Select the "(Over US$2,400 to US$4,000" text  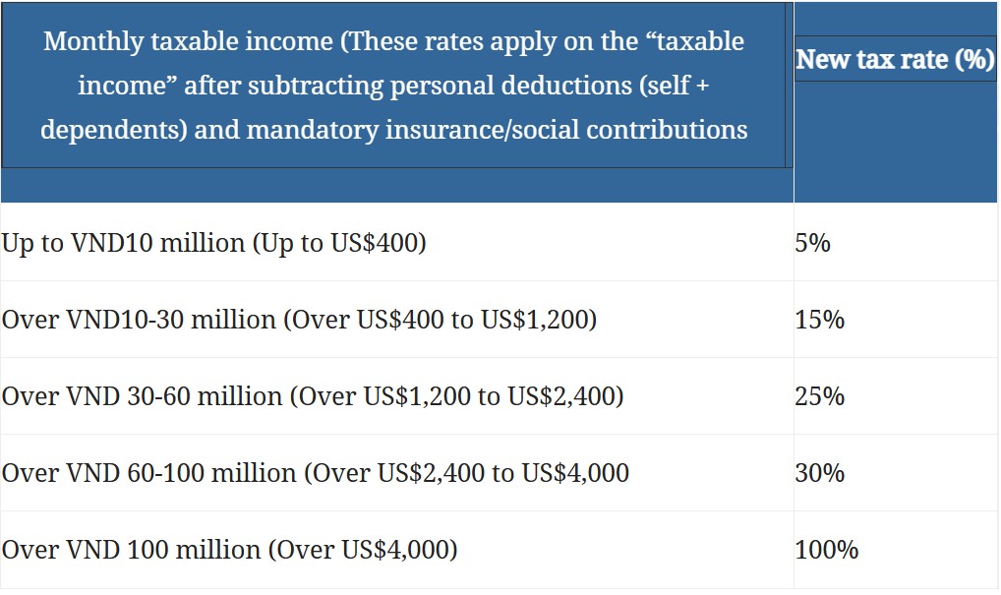coord(467,473)
